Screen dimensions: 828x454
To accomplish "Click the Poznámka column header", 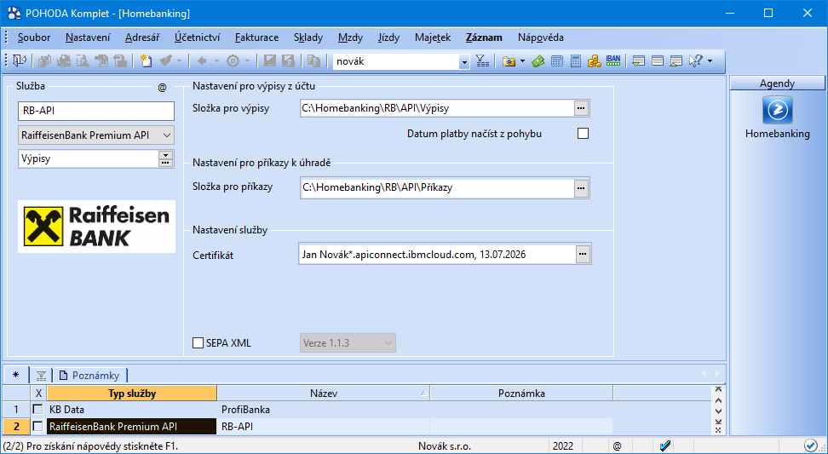I will (521, 394).
